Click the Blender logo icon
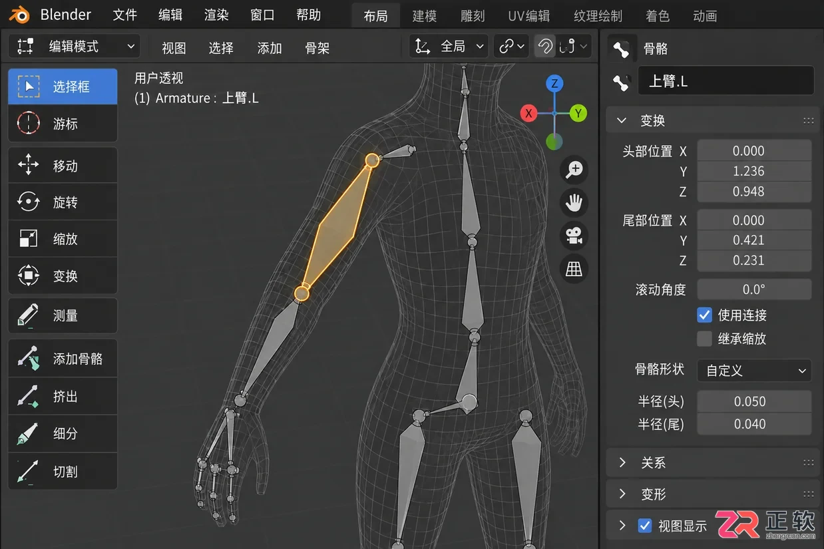 19,15
